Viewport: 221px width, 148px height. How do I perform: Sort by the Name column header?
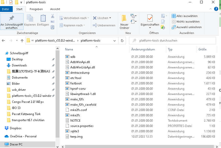[69, 49]
